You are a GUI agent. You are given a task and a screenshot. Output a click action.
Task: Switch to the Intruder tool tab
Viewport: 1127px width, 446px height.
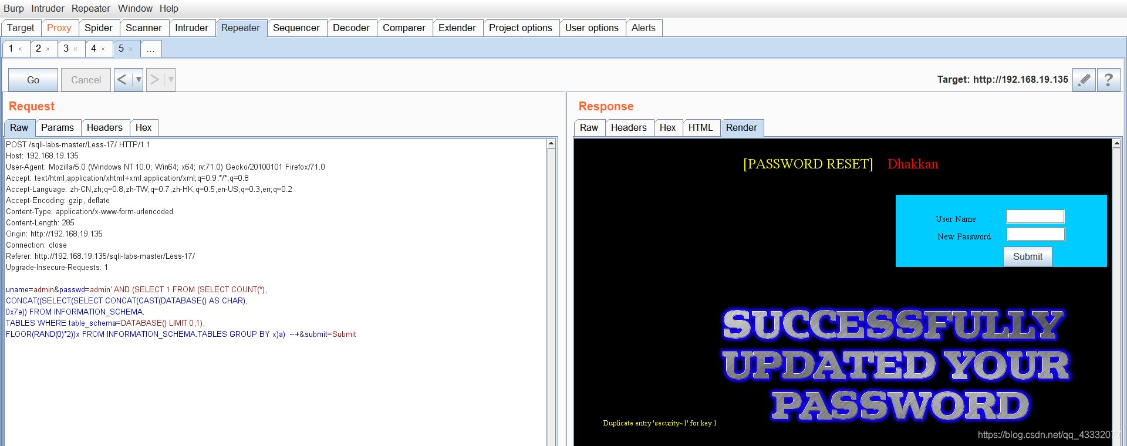[191, 28]
